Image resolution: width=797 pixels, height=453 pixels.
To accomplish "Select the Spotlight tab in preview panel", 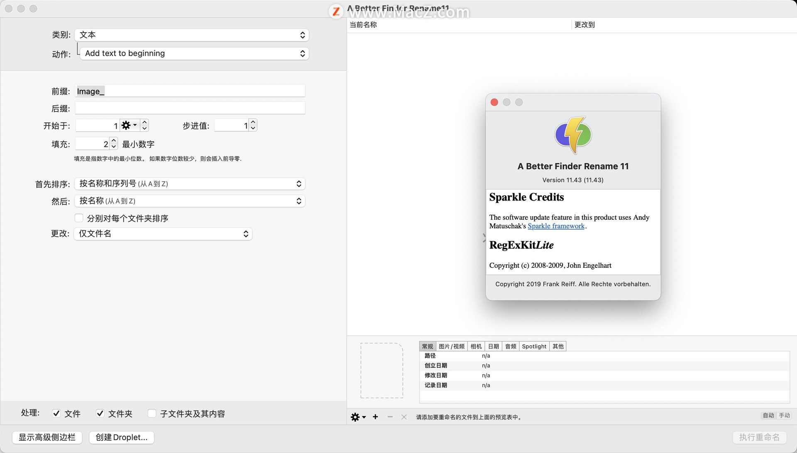I will tap(534, 346).
